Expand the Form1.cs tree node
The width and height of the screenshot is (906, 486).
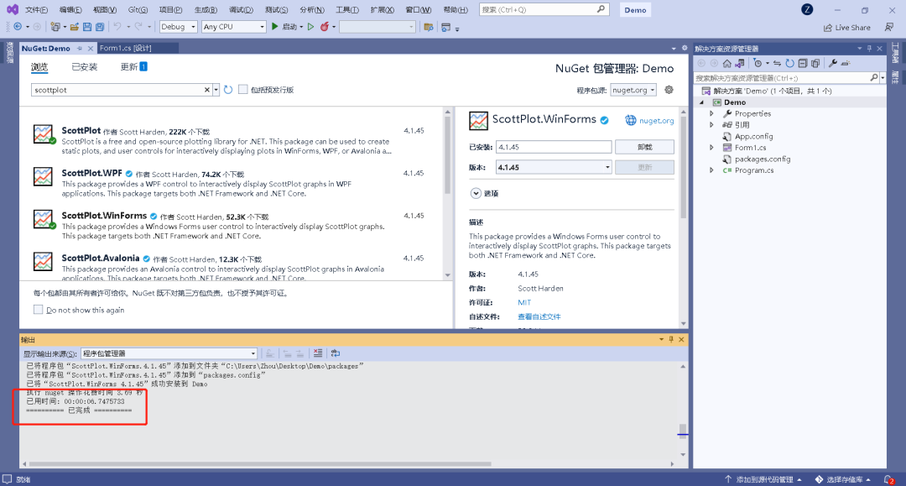tap(711, 148)
